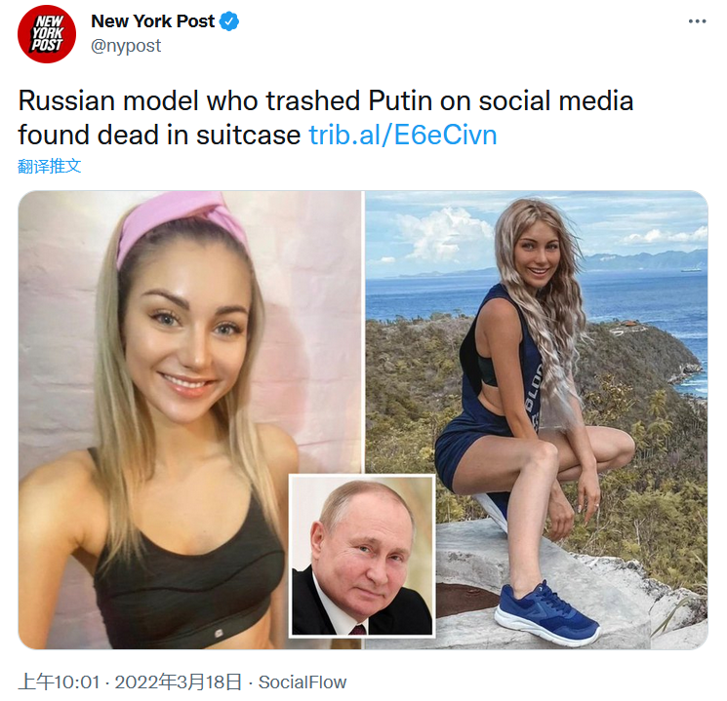Click the 2022年3月18日 date
The width and height of the screenshot is (727, 701).
tap(179, 682)
